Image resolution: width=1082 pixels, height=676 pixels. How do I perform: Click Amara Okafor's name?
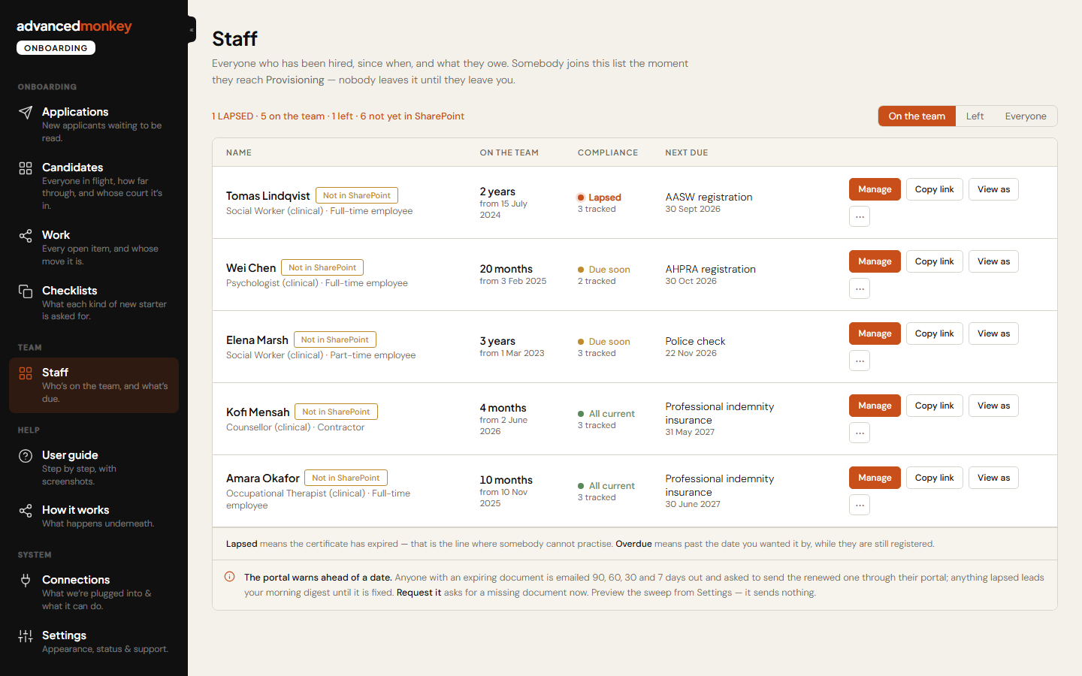[263, 478]
